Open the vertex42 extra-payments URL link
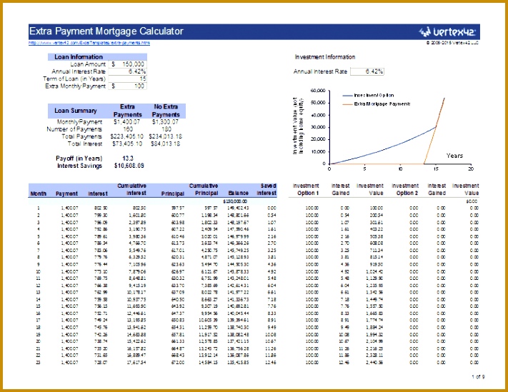Viewport: 508px width, 392px height. 89,43
